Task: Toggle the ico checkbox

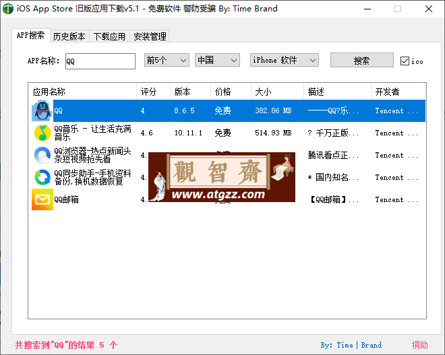Action: click(405, 61)
